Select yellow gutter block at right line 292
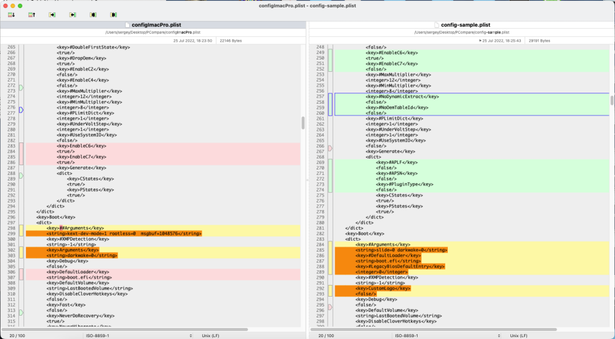This screenshot has width=615, height=339. click(330, 291)
